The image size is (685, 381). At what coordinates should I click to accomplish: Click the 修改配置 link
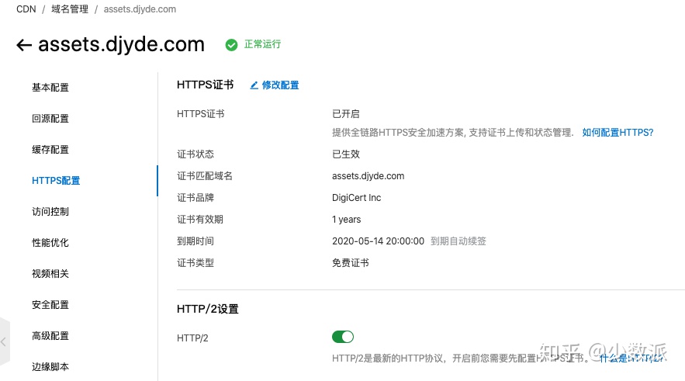[x=280, y=85]
